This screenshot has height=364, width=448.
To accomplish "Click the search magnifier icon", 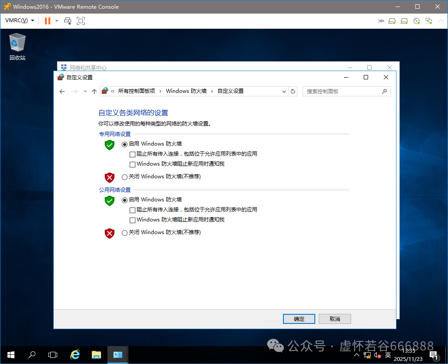I will 385,91.
